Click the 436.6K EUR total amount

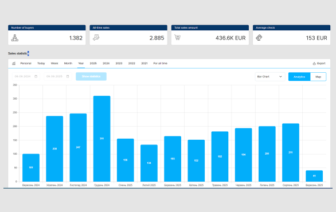tap(230, 38)
